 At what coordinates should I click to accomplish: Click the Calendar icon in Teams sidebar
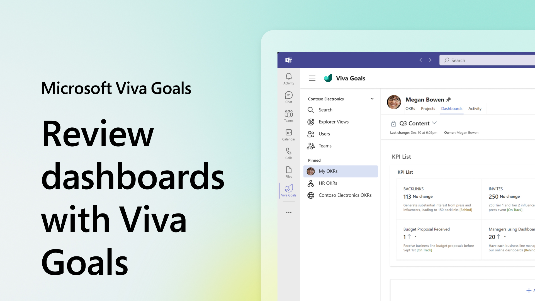289,135
